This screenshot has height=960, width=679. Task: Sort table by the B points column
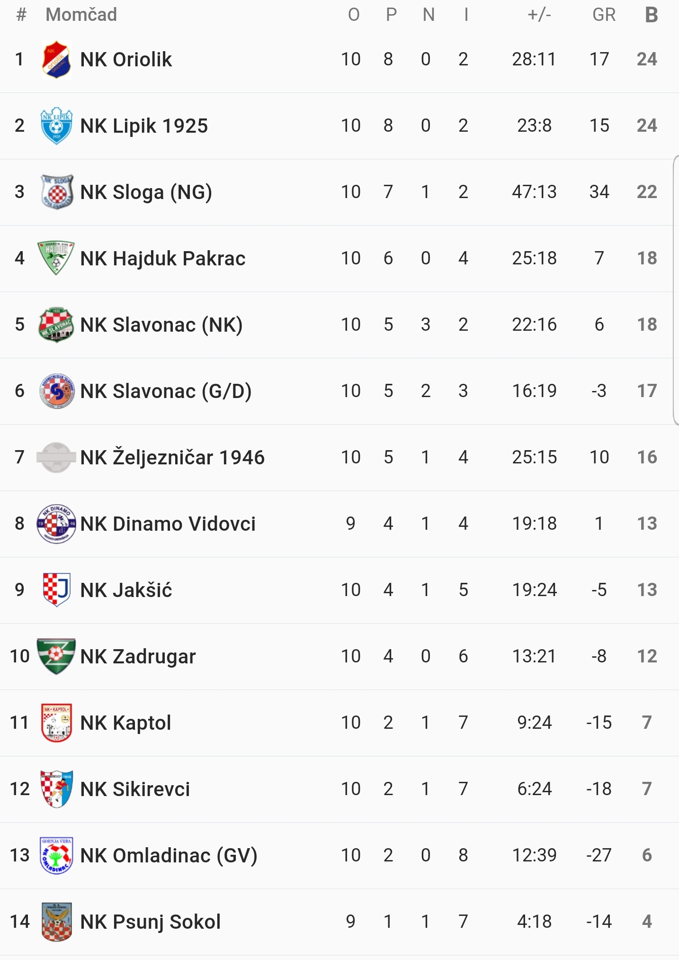652,15
